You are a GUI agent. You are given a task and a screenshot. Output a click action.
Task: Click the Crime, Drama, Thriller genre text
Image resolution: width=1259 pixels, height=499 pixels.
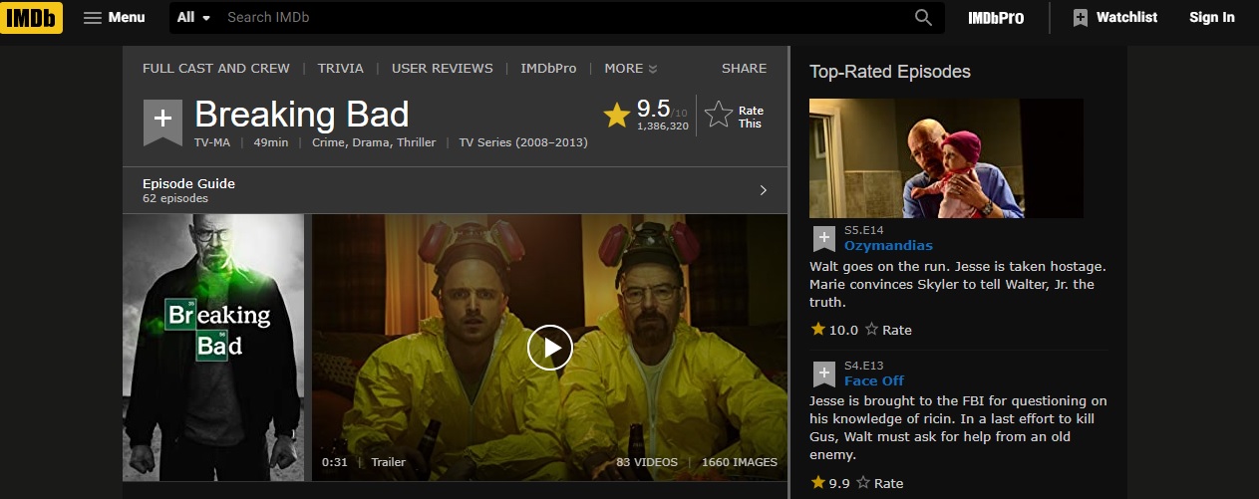click(374, 142)
